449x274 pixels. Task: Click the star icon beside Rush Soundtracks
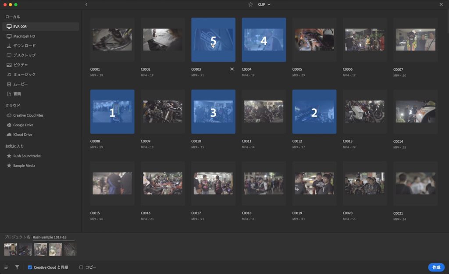pyautogui.click(x=9, y=156)
